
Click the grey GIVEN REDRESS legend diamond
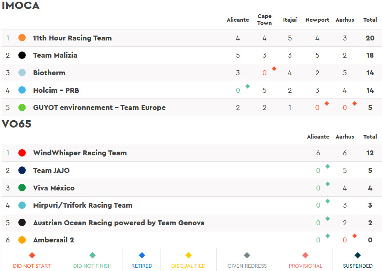point(247,255)
